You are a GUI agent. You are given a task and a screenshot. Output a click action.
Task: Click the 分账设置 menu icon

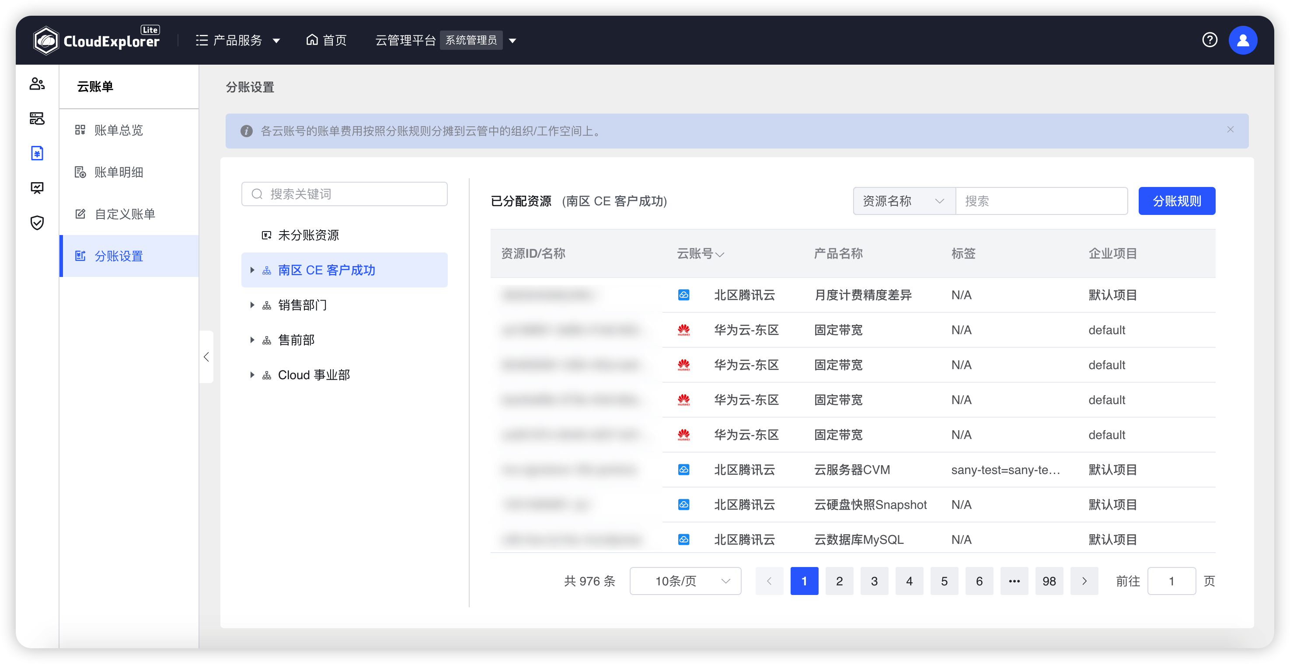pyautogui.click(x=80, y=256)
